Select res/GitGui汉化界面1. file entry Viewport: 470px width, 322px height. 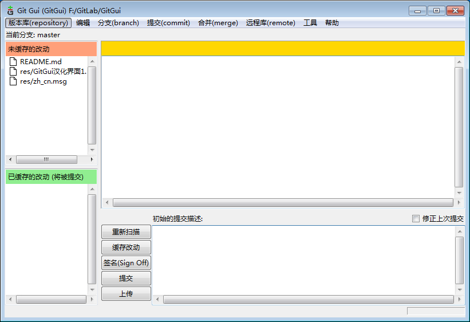tap(53, 72)
